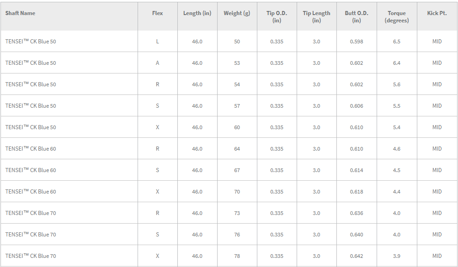This screenshot has width=458, height=267.
Task: Click the weight value 76 cell
Action: tap(237, 235)
